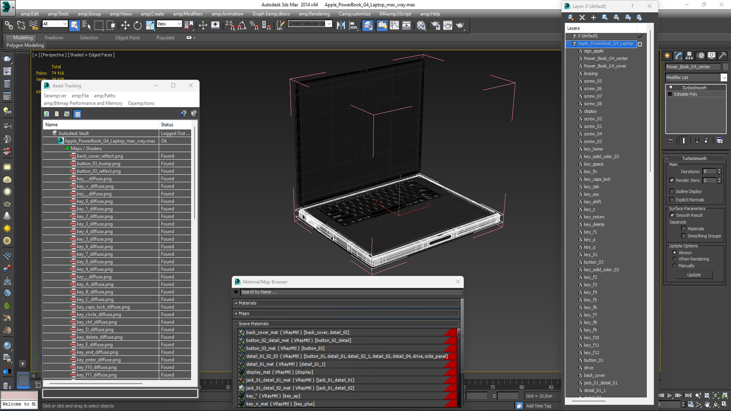Open the Display command panel tab
This screenshot has width=731, height=411.
point(712,56)
